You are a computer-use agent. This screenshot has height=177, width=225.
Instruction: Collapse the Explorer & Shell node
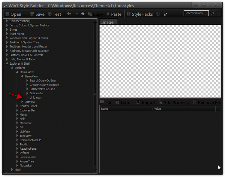pyautogui.click(x=7, y=63)
